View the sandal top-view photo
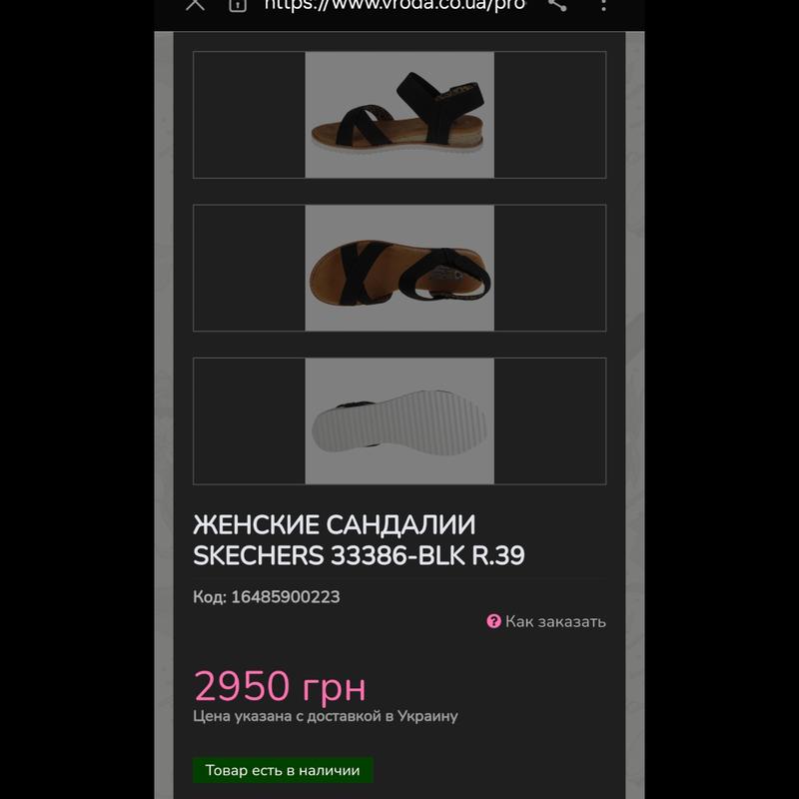 (399, 268)
